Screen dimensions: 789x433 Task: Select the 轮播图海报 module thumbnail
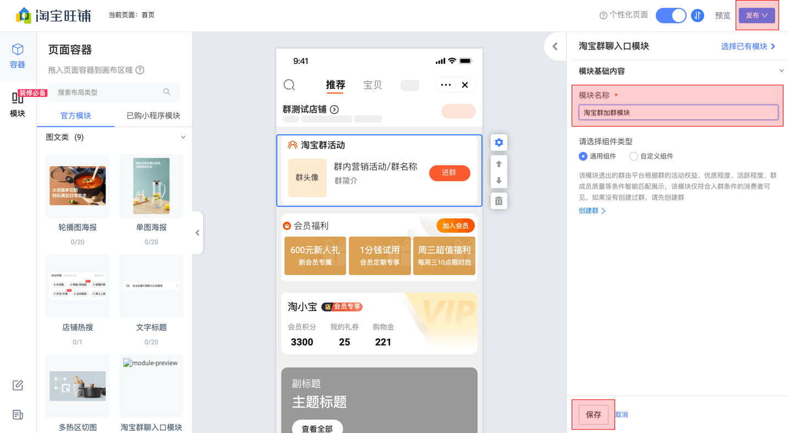[78, 186]
